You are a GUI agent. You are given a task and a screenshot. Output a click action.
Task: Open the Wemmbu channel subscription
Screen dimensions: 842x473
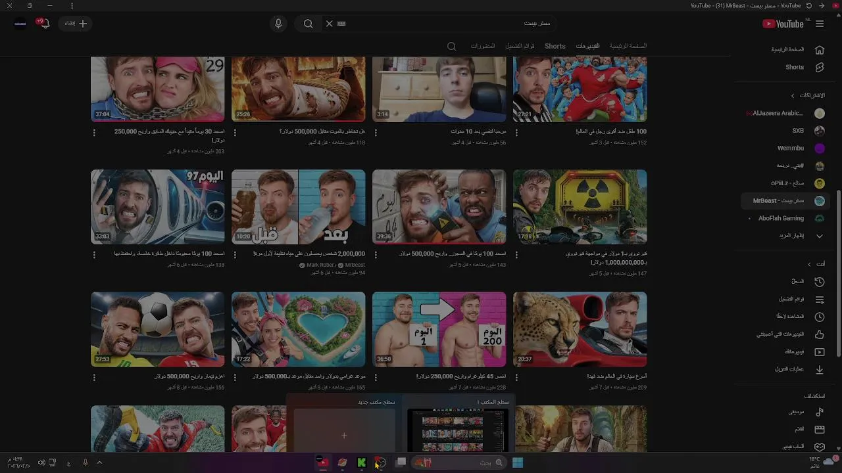pos(787,148)
